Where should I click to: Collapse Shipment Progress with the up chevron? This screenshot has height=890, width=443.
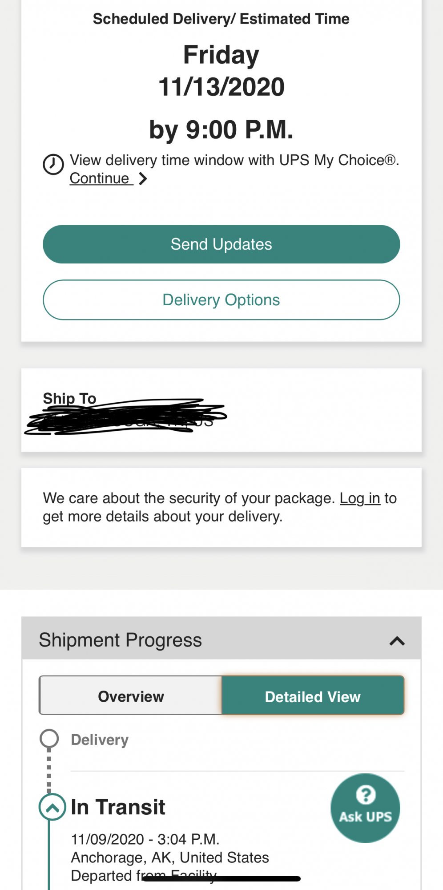397,641
